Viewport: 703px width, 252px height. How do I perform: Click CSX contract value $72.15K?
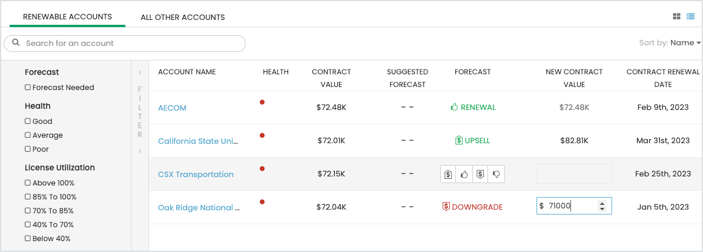pyautogui.click(x=331, y=173)
